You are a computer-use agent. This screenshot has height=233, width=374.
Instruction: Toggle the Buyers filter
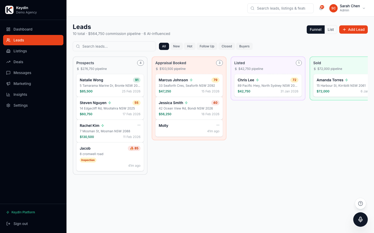244,46
